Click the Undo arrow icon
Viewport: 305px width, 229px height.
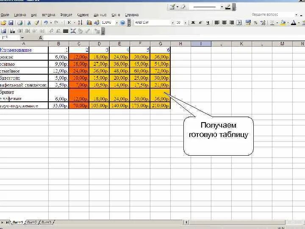[46, 23]
